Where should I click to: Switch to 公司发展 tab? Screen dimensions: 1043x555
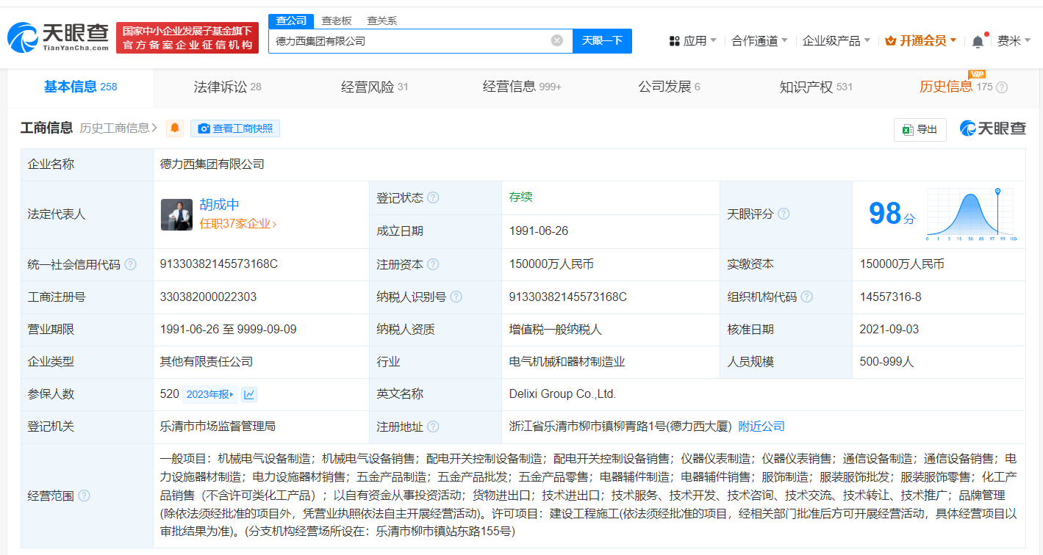point(669,87)
